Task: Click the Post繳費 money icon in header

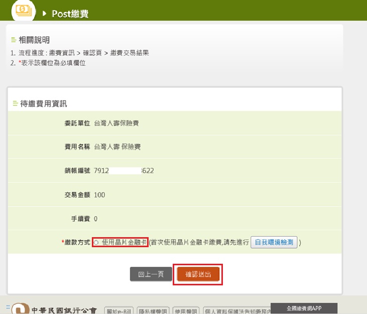Action: [x=24, y=11]
